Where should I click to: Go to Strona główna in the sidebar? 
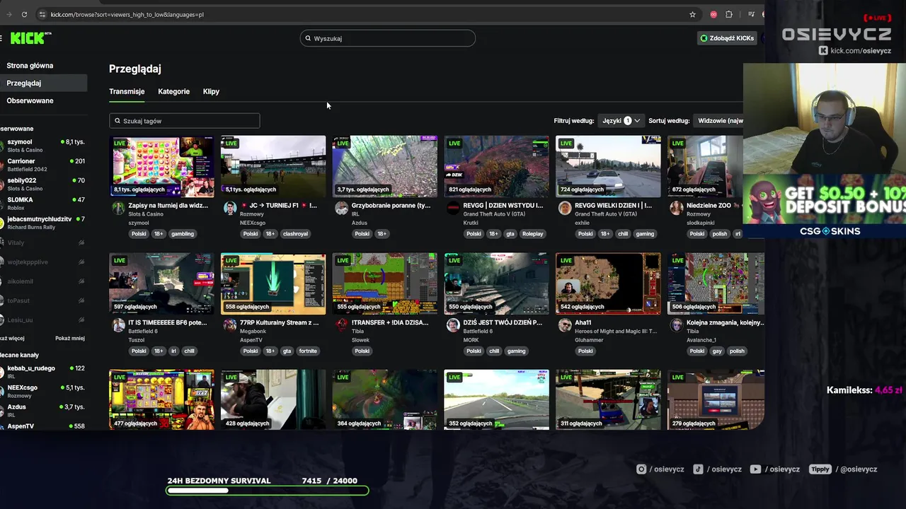[30, 66]
